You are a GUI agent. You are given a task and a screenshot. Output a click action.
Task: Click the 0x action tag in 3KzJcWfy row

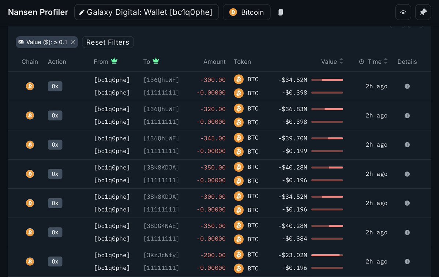pyautogui.click(x=55, y=262)
